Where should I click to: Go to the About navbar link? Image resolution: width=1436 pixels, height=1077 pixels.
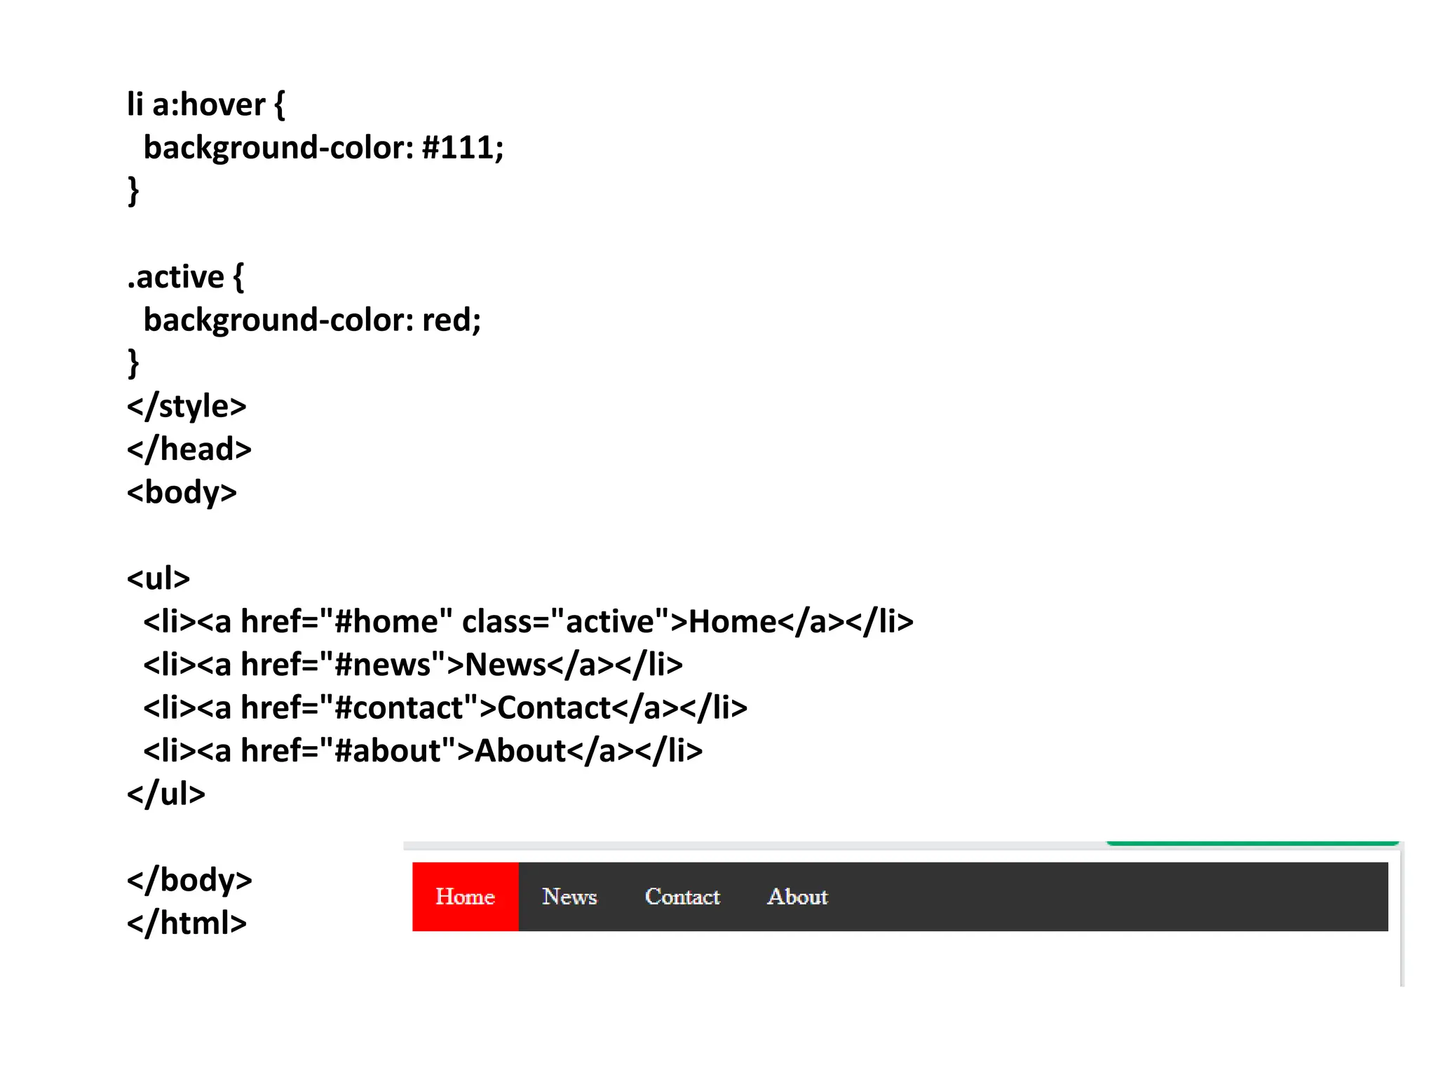point(797,896)
